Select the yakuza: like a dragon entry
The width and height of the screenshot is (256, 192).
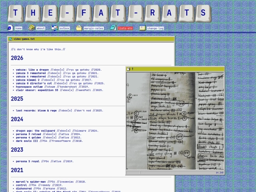coord(59,70)
